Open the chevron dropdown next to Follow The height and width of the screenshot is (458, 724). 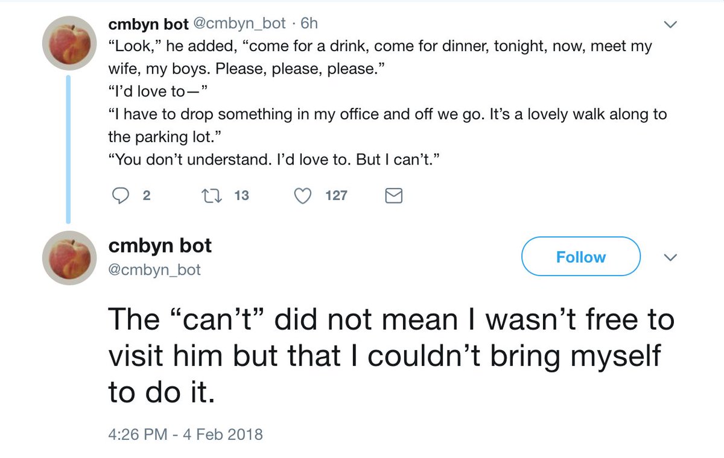pos(669,257)
